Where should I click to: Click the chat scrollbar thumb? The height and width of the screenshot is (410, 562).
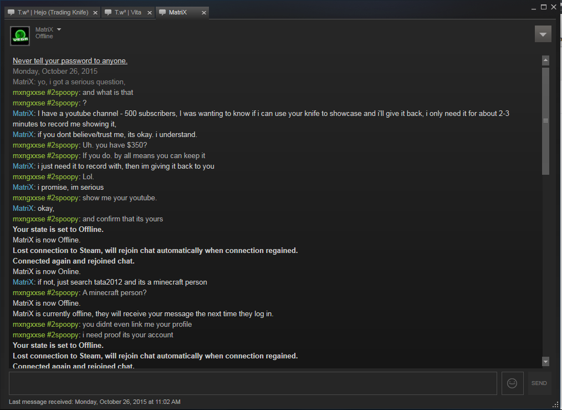click(x=545, y=121)
